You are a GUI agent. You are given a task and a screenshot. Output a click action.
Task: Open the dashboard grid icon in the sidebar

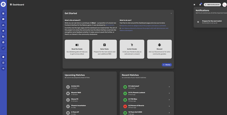click(x=3, y=14)
